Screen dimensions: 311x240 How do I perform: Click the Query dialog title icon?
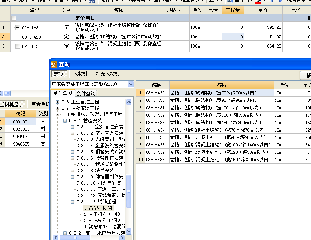pyautogui.click(x=54, y=64)
